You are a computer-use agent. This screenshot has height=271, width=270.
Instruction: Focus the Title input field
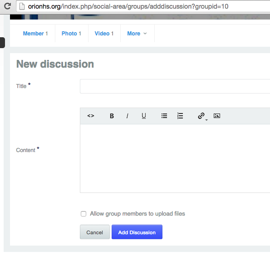coord(175,86)
